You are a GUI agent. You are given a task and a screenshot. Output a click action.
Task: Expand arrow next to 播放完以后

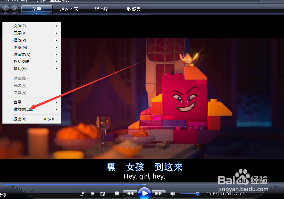56,109
